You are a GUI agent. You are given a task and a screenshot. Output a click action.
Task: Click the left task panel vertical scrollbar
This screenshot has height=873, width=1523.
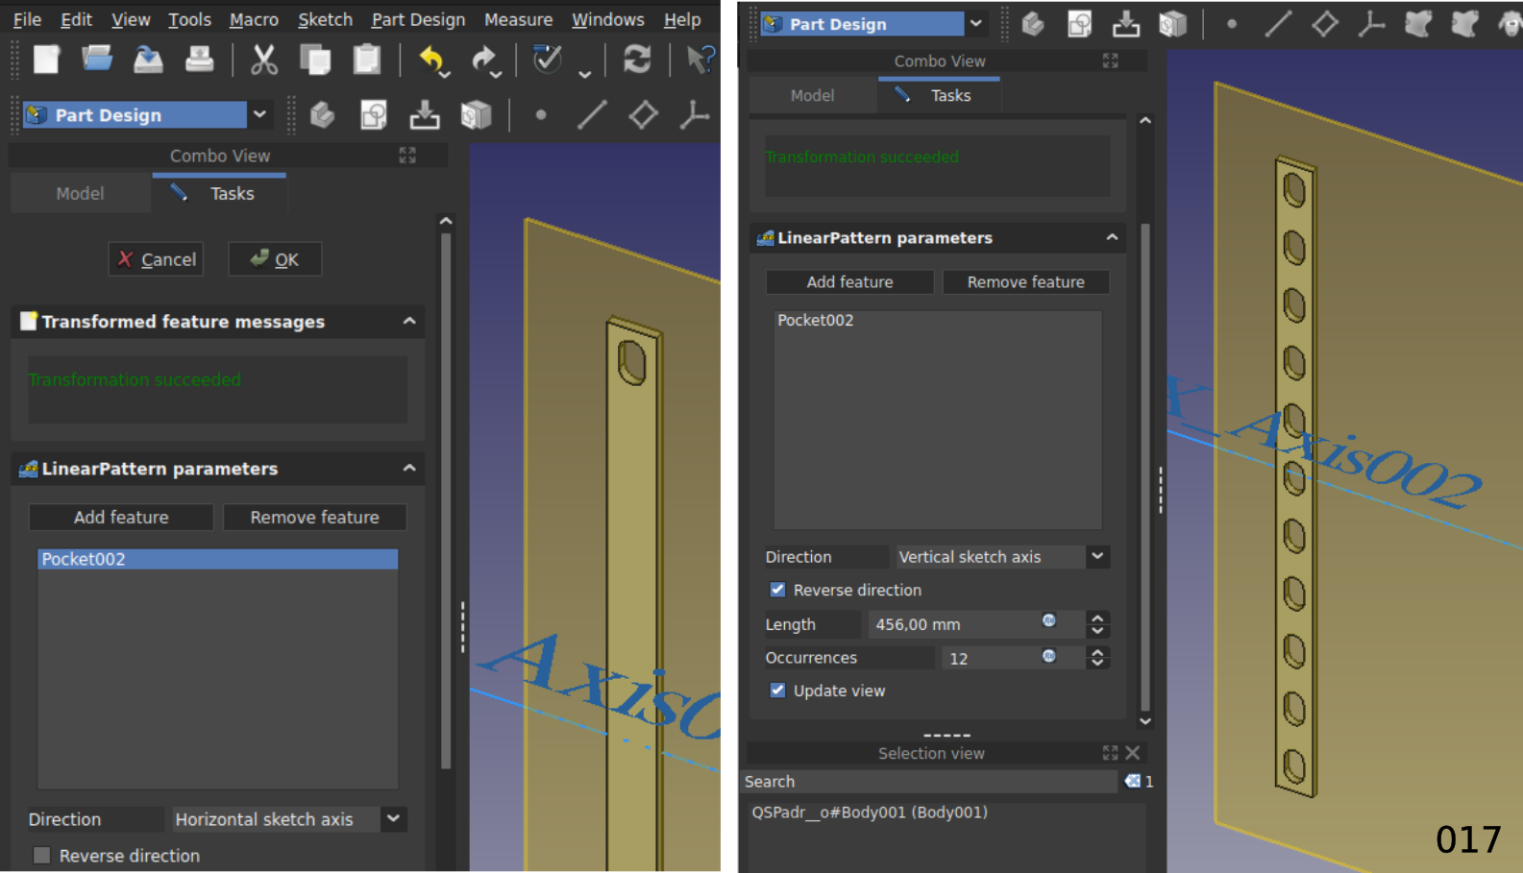pyautogui.click(x=446, y=499)
